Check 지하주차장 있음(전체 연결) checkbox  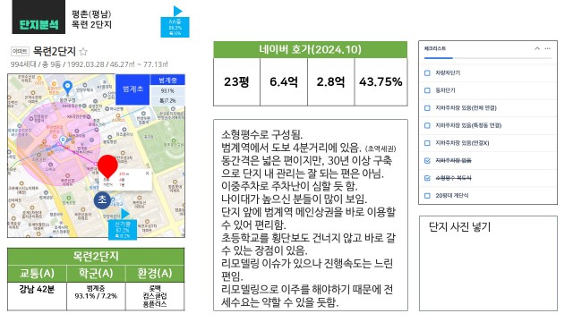click(427, 107)
